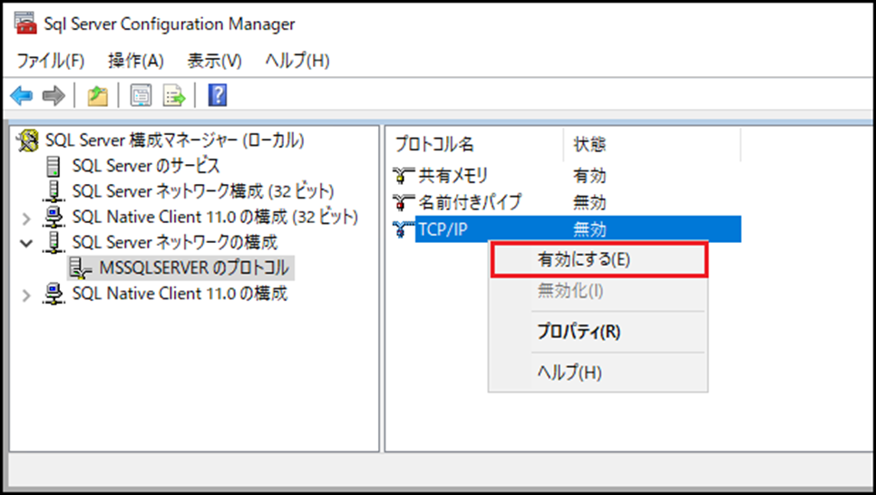Click the icon beside SQL Native Client 11.0 の構成
The image size is (876, 495).
coord(54,294)
